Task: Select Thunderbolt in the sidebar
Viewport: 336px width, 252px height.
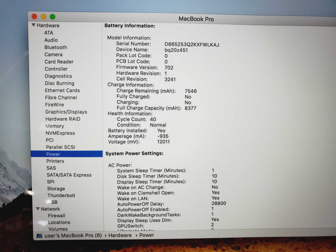Action: point(61,195)
